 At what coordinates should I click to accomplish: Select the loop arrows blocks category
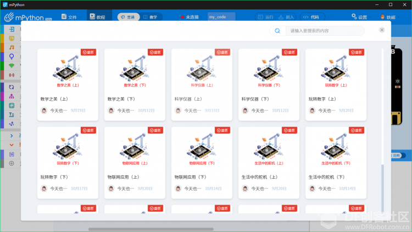click(x=12, y=87)
